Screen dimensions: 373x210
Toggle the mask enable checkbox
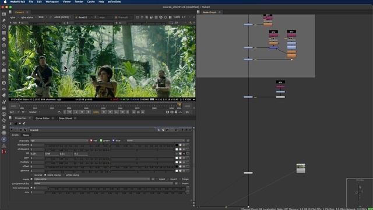click(x=31, y=179)
